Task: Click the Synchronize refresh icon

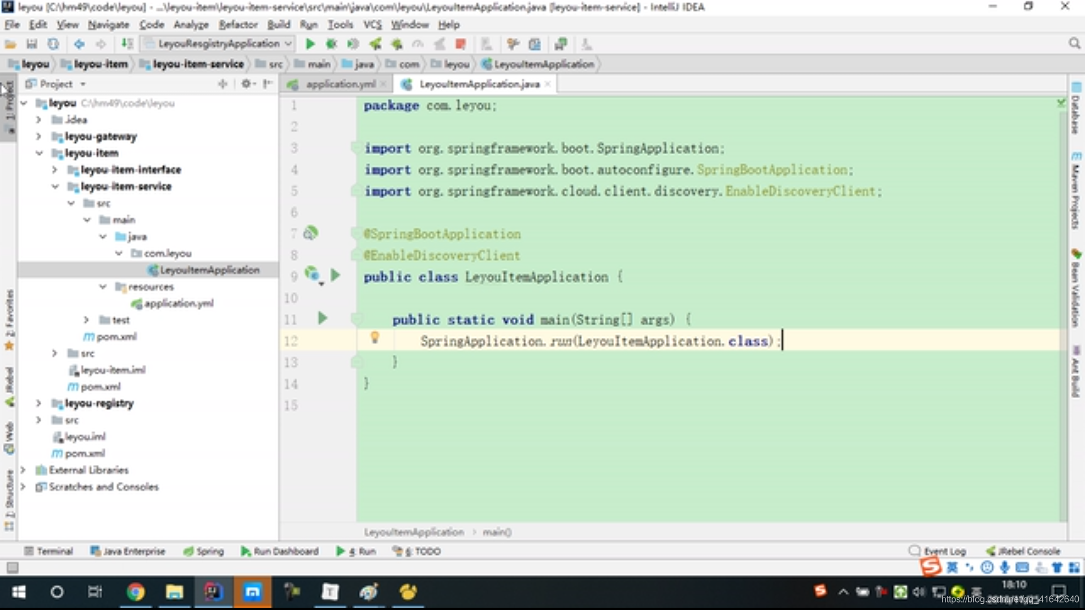Action: (x=53, y=44)
